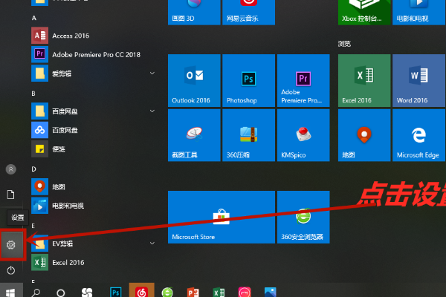This screenshot has height=297, width=446.
Task: Click the Power icon in the Start rail
Action: point(11,270)
